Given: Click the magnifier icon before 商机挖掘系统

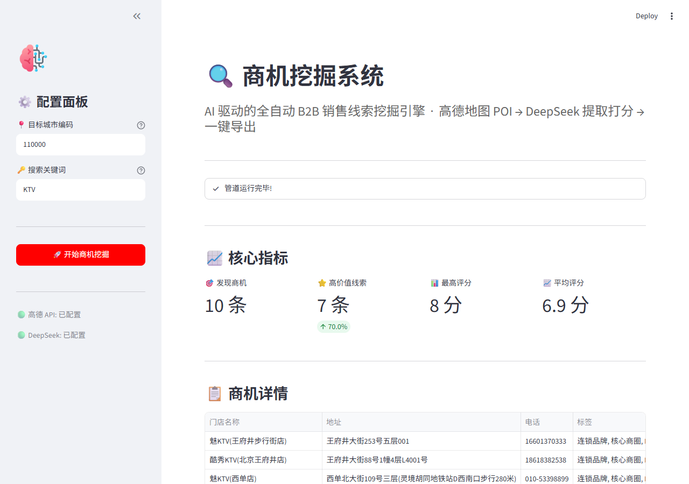Looking at the screenshot, I should tap(220, 76).
